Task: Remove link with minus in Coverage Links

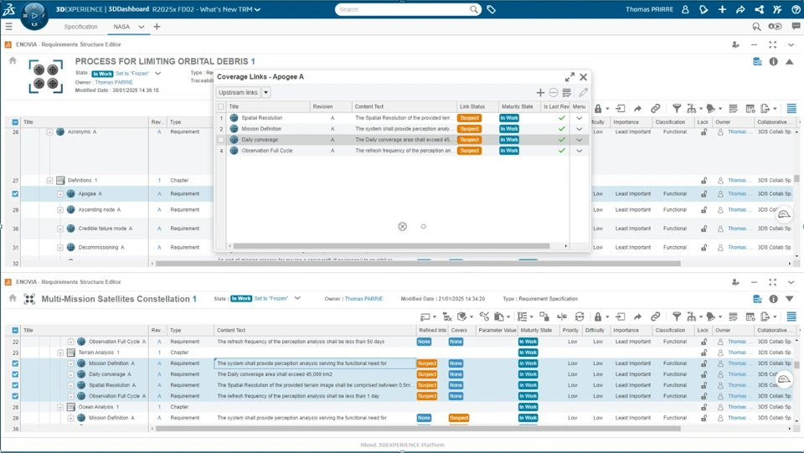Action: [x=554, y=93]
